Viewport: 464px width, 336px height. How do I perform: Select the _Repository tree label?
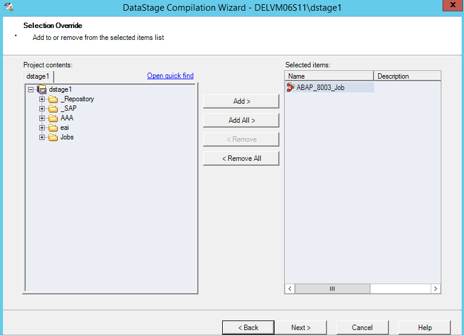[77, 99]
